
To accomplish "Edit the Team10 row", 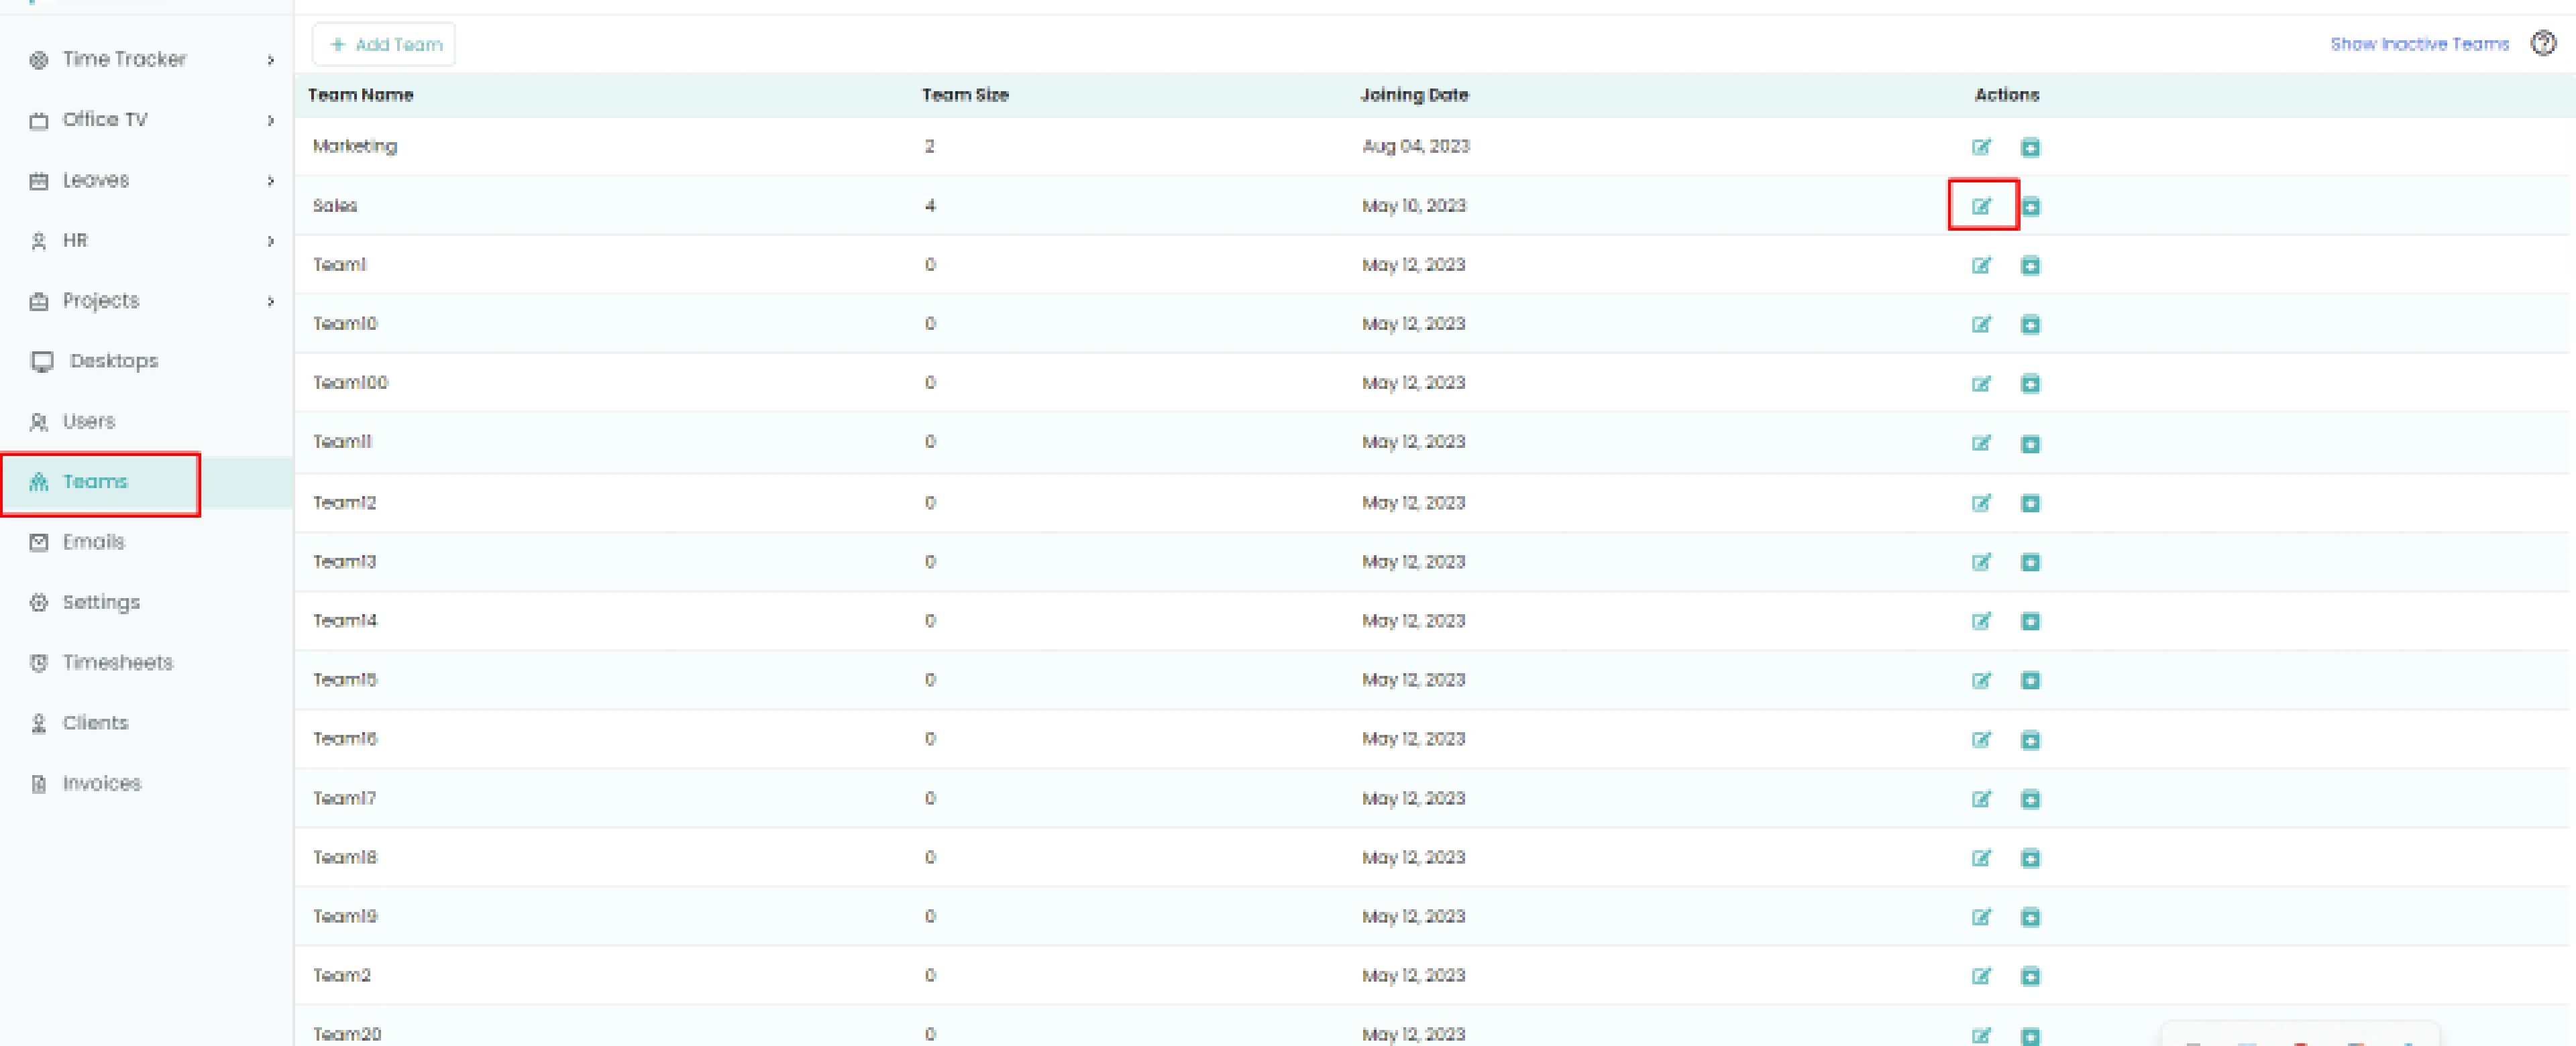I will (x=1981, y=324).
